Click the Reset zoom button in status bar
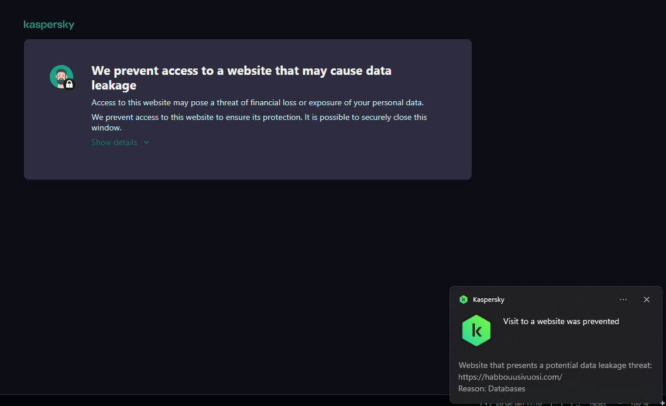Viewport: 666px width, 406px height. [598, 403]
